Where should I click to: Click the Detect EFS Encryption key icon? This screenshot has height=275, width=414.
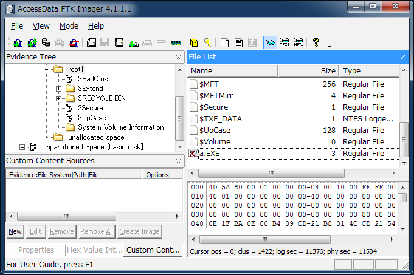[208, 42]
